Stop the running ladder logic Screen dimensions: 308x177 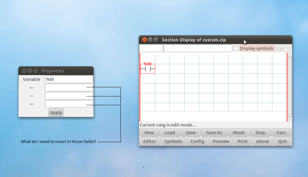pyautogui.click(x=260, y=133)
